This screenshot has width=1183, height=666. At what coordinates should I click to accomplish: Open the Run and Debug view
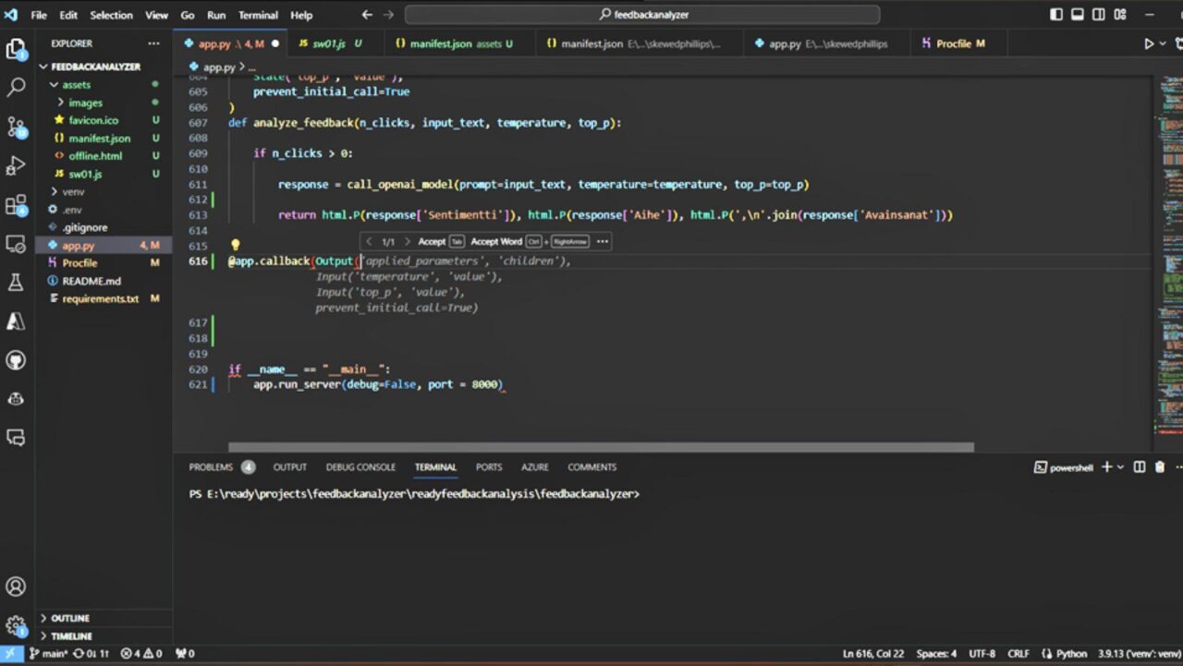point(16,165)
